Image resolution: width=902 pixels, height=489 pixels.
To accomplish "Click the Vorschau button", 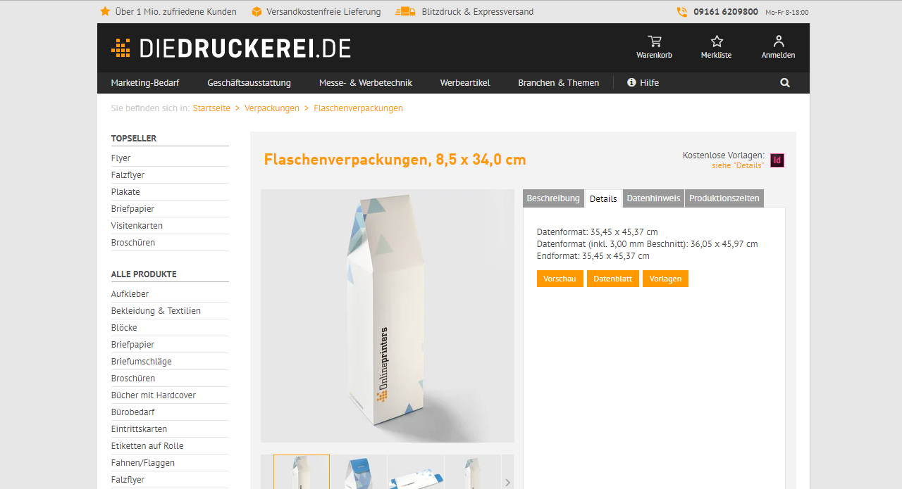I will (x=560, y=279).
